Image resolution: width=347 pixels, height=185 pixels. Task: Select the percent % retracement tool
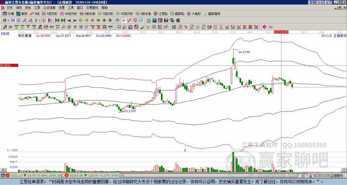pyautogui.click(x=186, y=27)
